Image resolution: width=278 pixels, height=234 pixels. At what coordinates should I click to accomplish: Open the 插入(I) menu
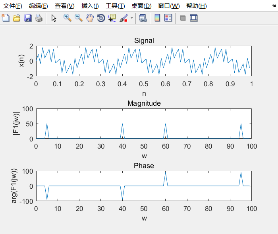[90, 6]
